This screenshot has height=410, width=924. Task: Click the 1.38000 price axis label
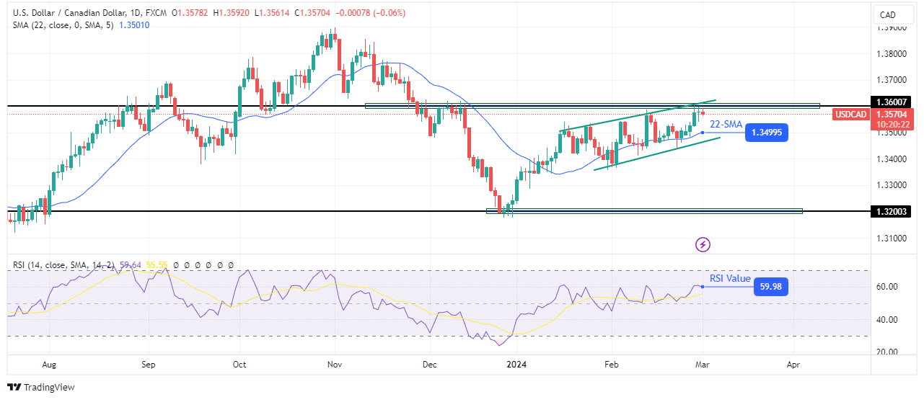(892, 54)
